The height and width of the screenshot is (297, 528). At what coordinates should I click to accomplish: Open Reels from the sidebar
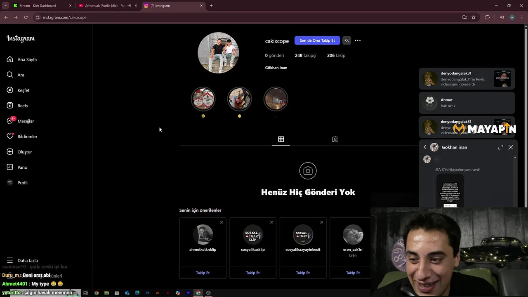click(x=17, y=106)
